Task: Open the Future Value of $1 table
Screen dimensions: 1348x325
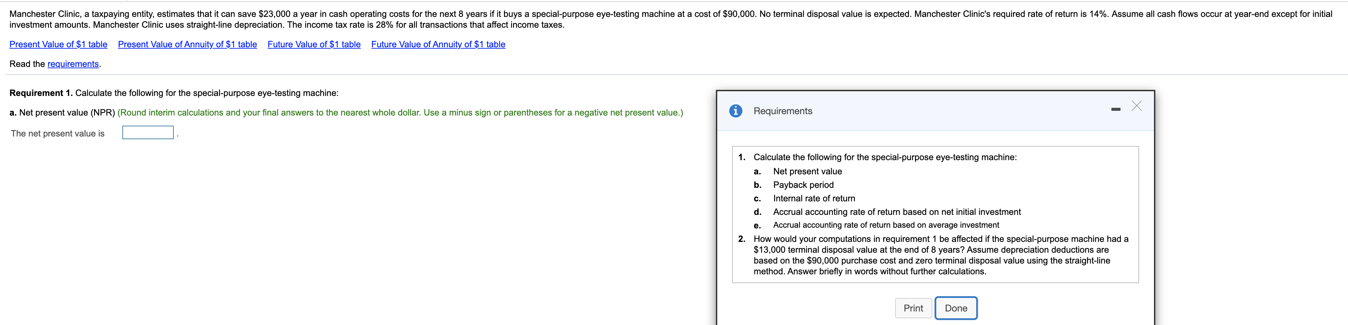Action: pyautogui.click(x=313, y=45)
